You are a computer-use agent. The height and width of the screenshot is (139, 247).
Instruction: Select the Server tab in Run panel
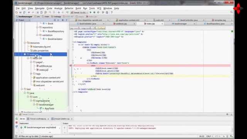tap(22, 119)
